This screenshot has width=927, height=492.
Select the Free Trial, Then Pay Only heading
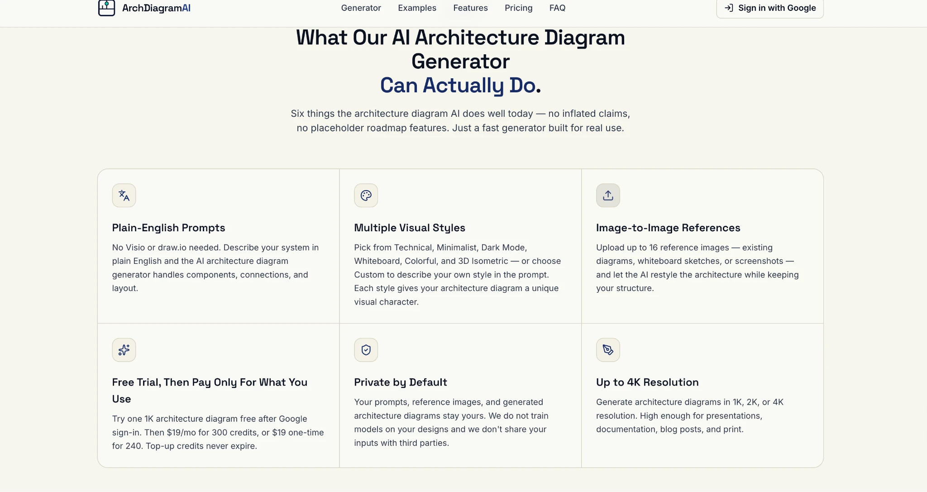click(x=210, y=391)
